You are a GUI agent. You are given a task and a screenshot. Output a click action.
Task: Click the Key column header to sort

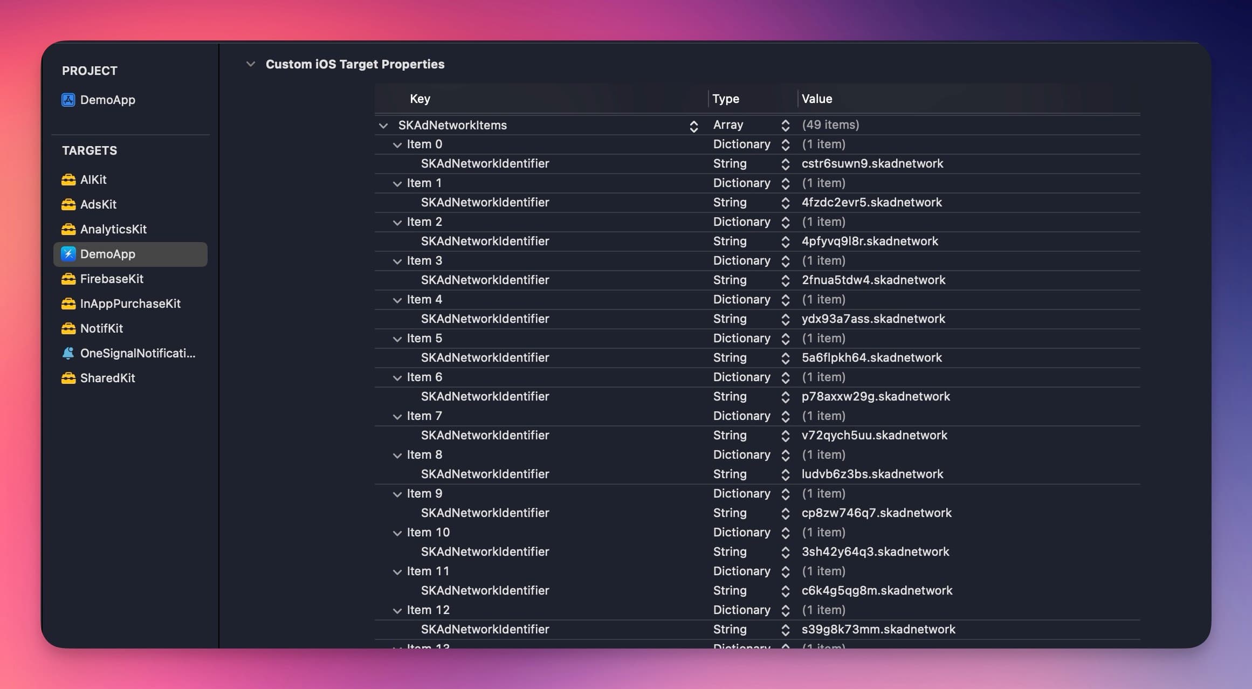(419, 98)
